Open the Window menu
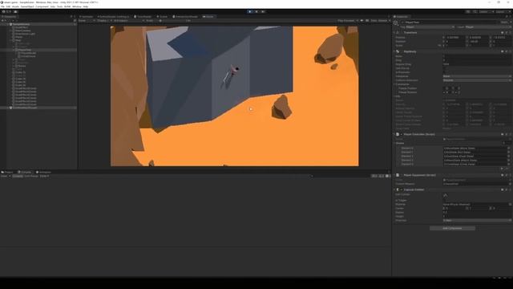This screenshot has height=289, width=513. click(77, 6)
